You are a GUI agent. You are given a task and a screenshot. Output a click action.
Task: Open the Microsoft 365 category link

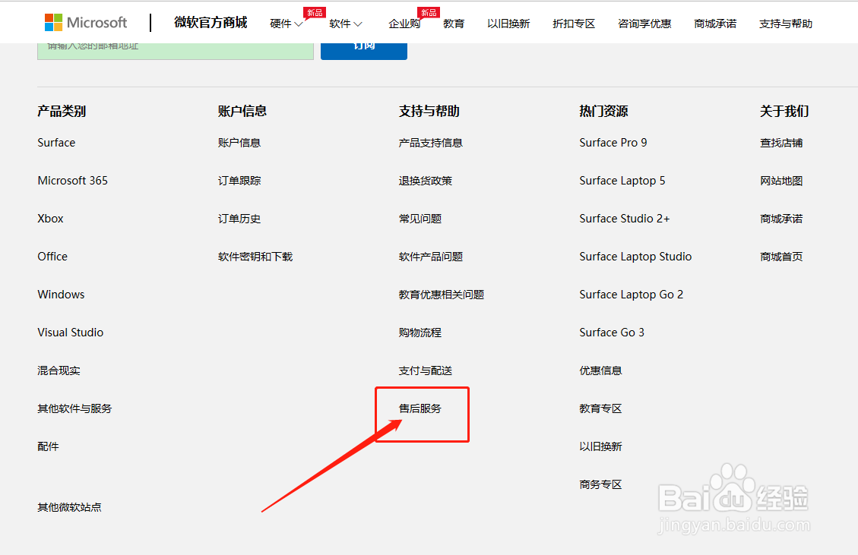coord(73,181)
